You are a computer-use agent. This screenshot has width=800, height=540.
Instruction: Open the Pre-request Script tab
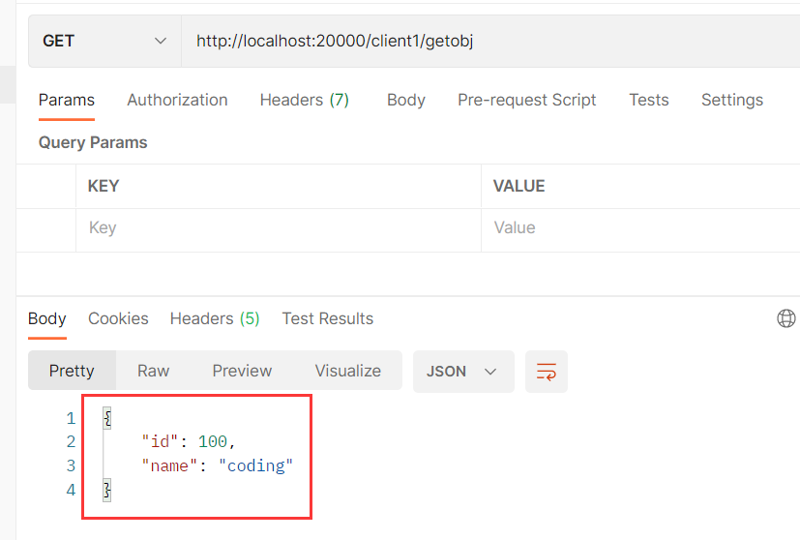[526, 100]
